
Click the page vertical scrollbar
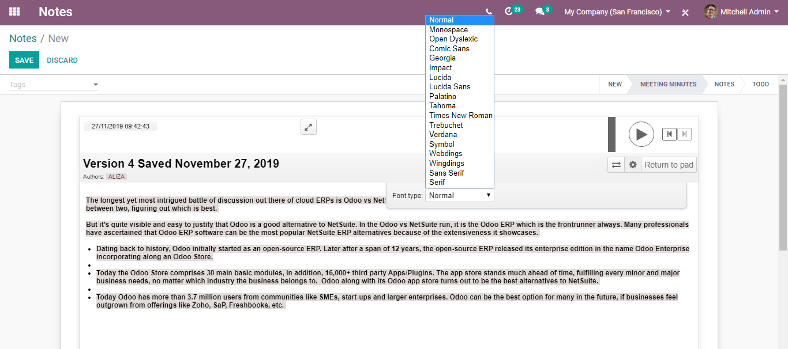(783, 167)
